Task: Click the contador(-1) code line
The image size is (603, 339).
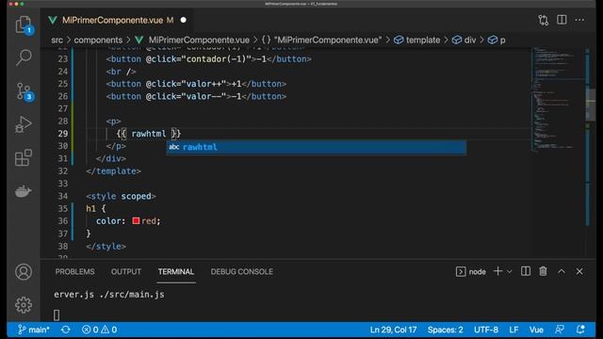Action: pyautogui.click(x=209, y=59)
